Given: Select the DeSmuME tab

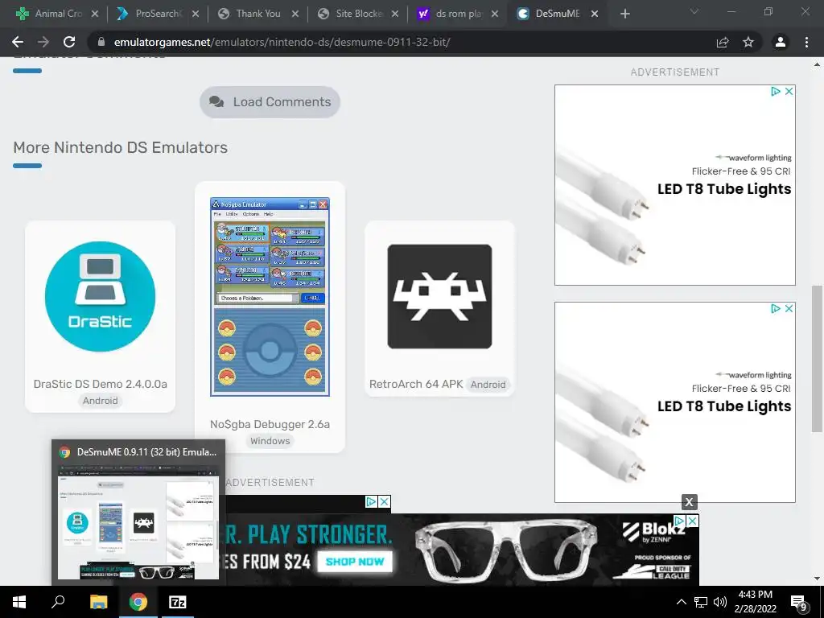Looking at the screenshot, I should pos(550,14).
